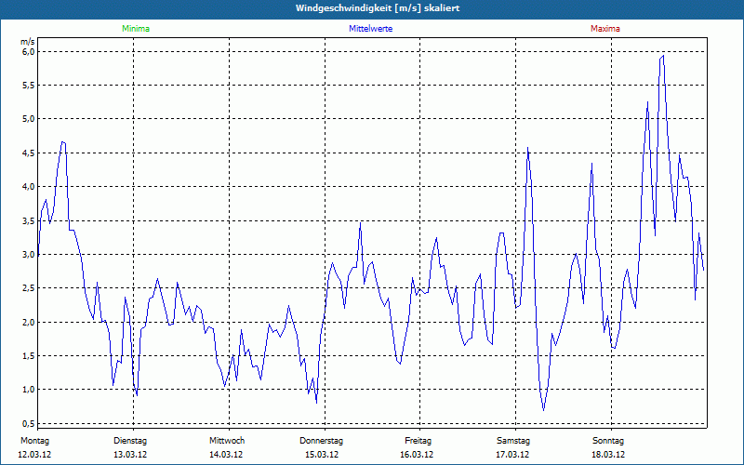Click the 4,0 y-axis value
This screenshot has width=744, height=465.
coord(29,187)
